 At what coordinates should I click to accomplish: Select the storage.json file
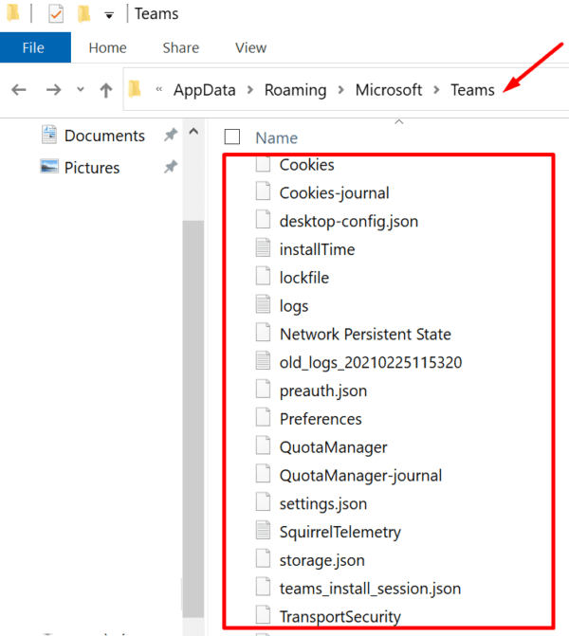click(x=321, y=560)
